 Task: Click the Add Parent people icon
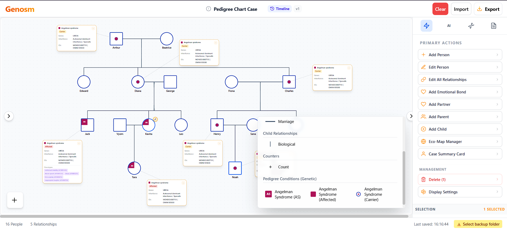pyautogui.click(x=423, y=117)
